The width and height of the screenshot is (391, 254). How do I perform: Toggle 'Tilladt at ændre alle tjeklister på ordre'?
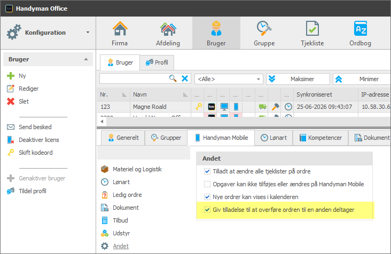click(x=207, y=171)
